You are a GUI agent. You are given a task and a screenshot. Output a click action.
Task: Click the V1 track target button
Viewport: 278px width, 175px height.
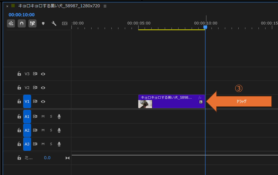pos(27,101)
